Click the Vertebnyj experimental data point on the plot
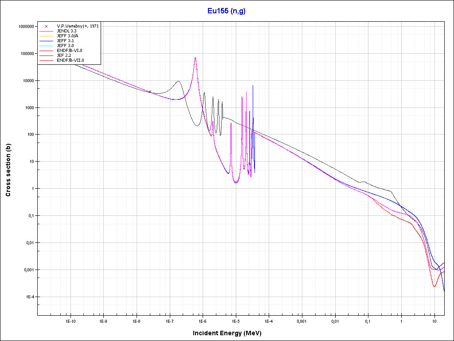The width and height of the screenshot is (454, 341). tap(150, 91)
